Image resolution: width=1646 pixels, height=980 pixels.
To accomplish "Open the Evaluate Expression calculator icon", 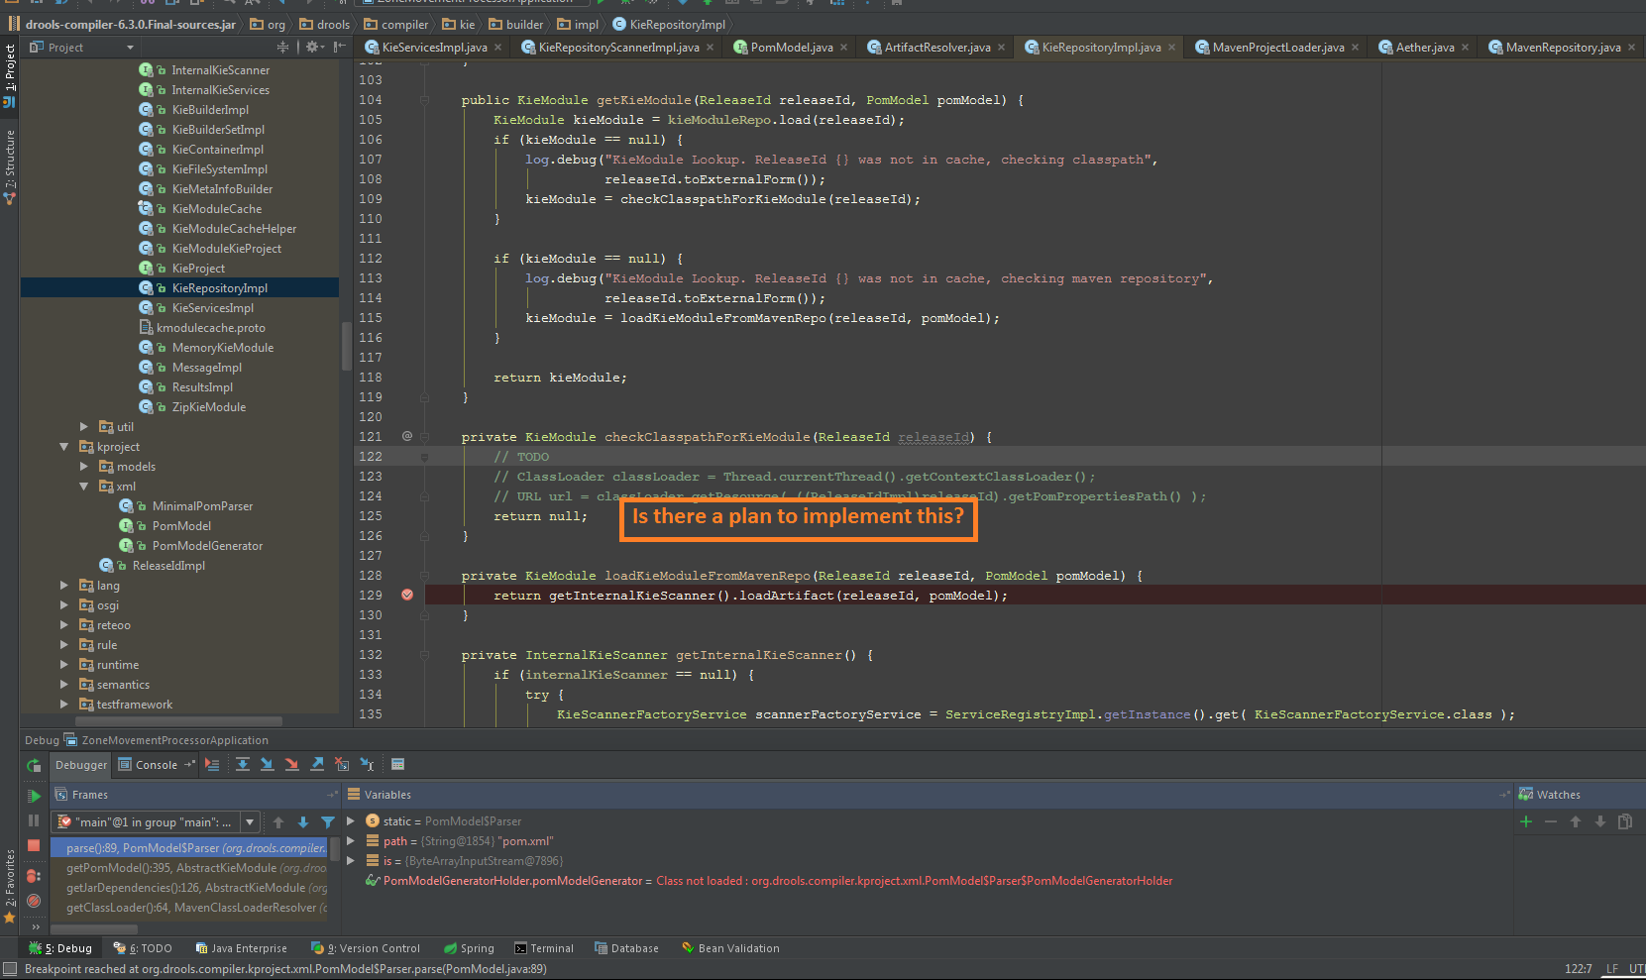I will [397, 764].
